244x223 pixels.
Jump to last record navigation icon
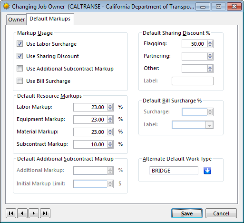tap(45, 213)
